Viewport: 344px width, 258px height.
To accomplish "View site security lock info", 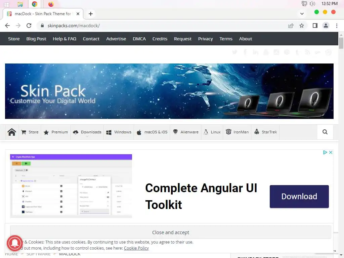I will point(42,26).
